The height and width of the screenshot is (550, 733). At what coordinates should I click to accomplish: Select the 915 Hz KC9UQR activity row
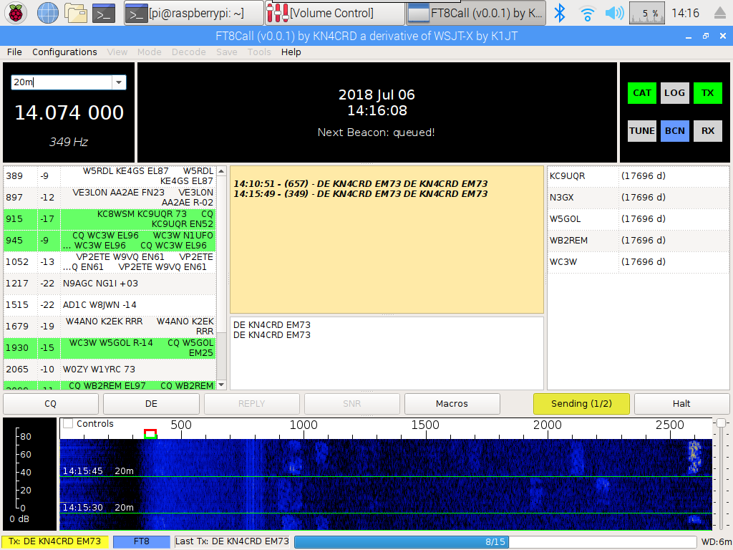tap(110, 219)
